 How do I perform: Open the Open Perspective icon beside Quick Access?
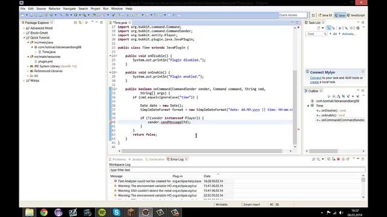coord(313,15)
